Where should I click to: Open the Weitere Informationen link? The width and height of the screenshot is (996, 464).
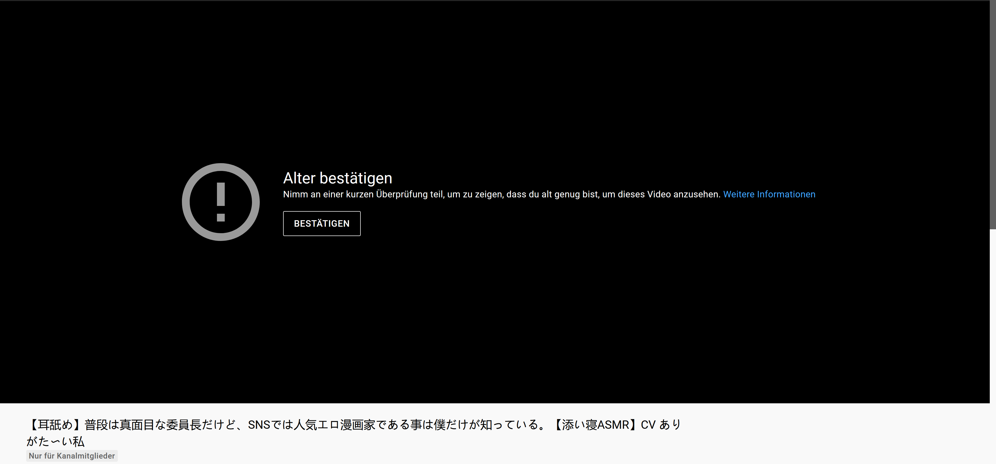click(769, 194)
